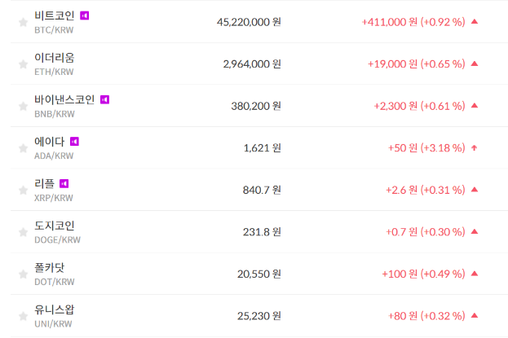This screenshot has width=508, height=338.
Task: Toggle the favorite star for 이더리움
Action: pos(23,64)
